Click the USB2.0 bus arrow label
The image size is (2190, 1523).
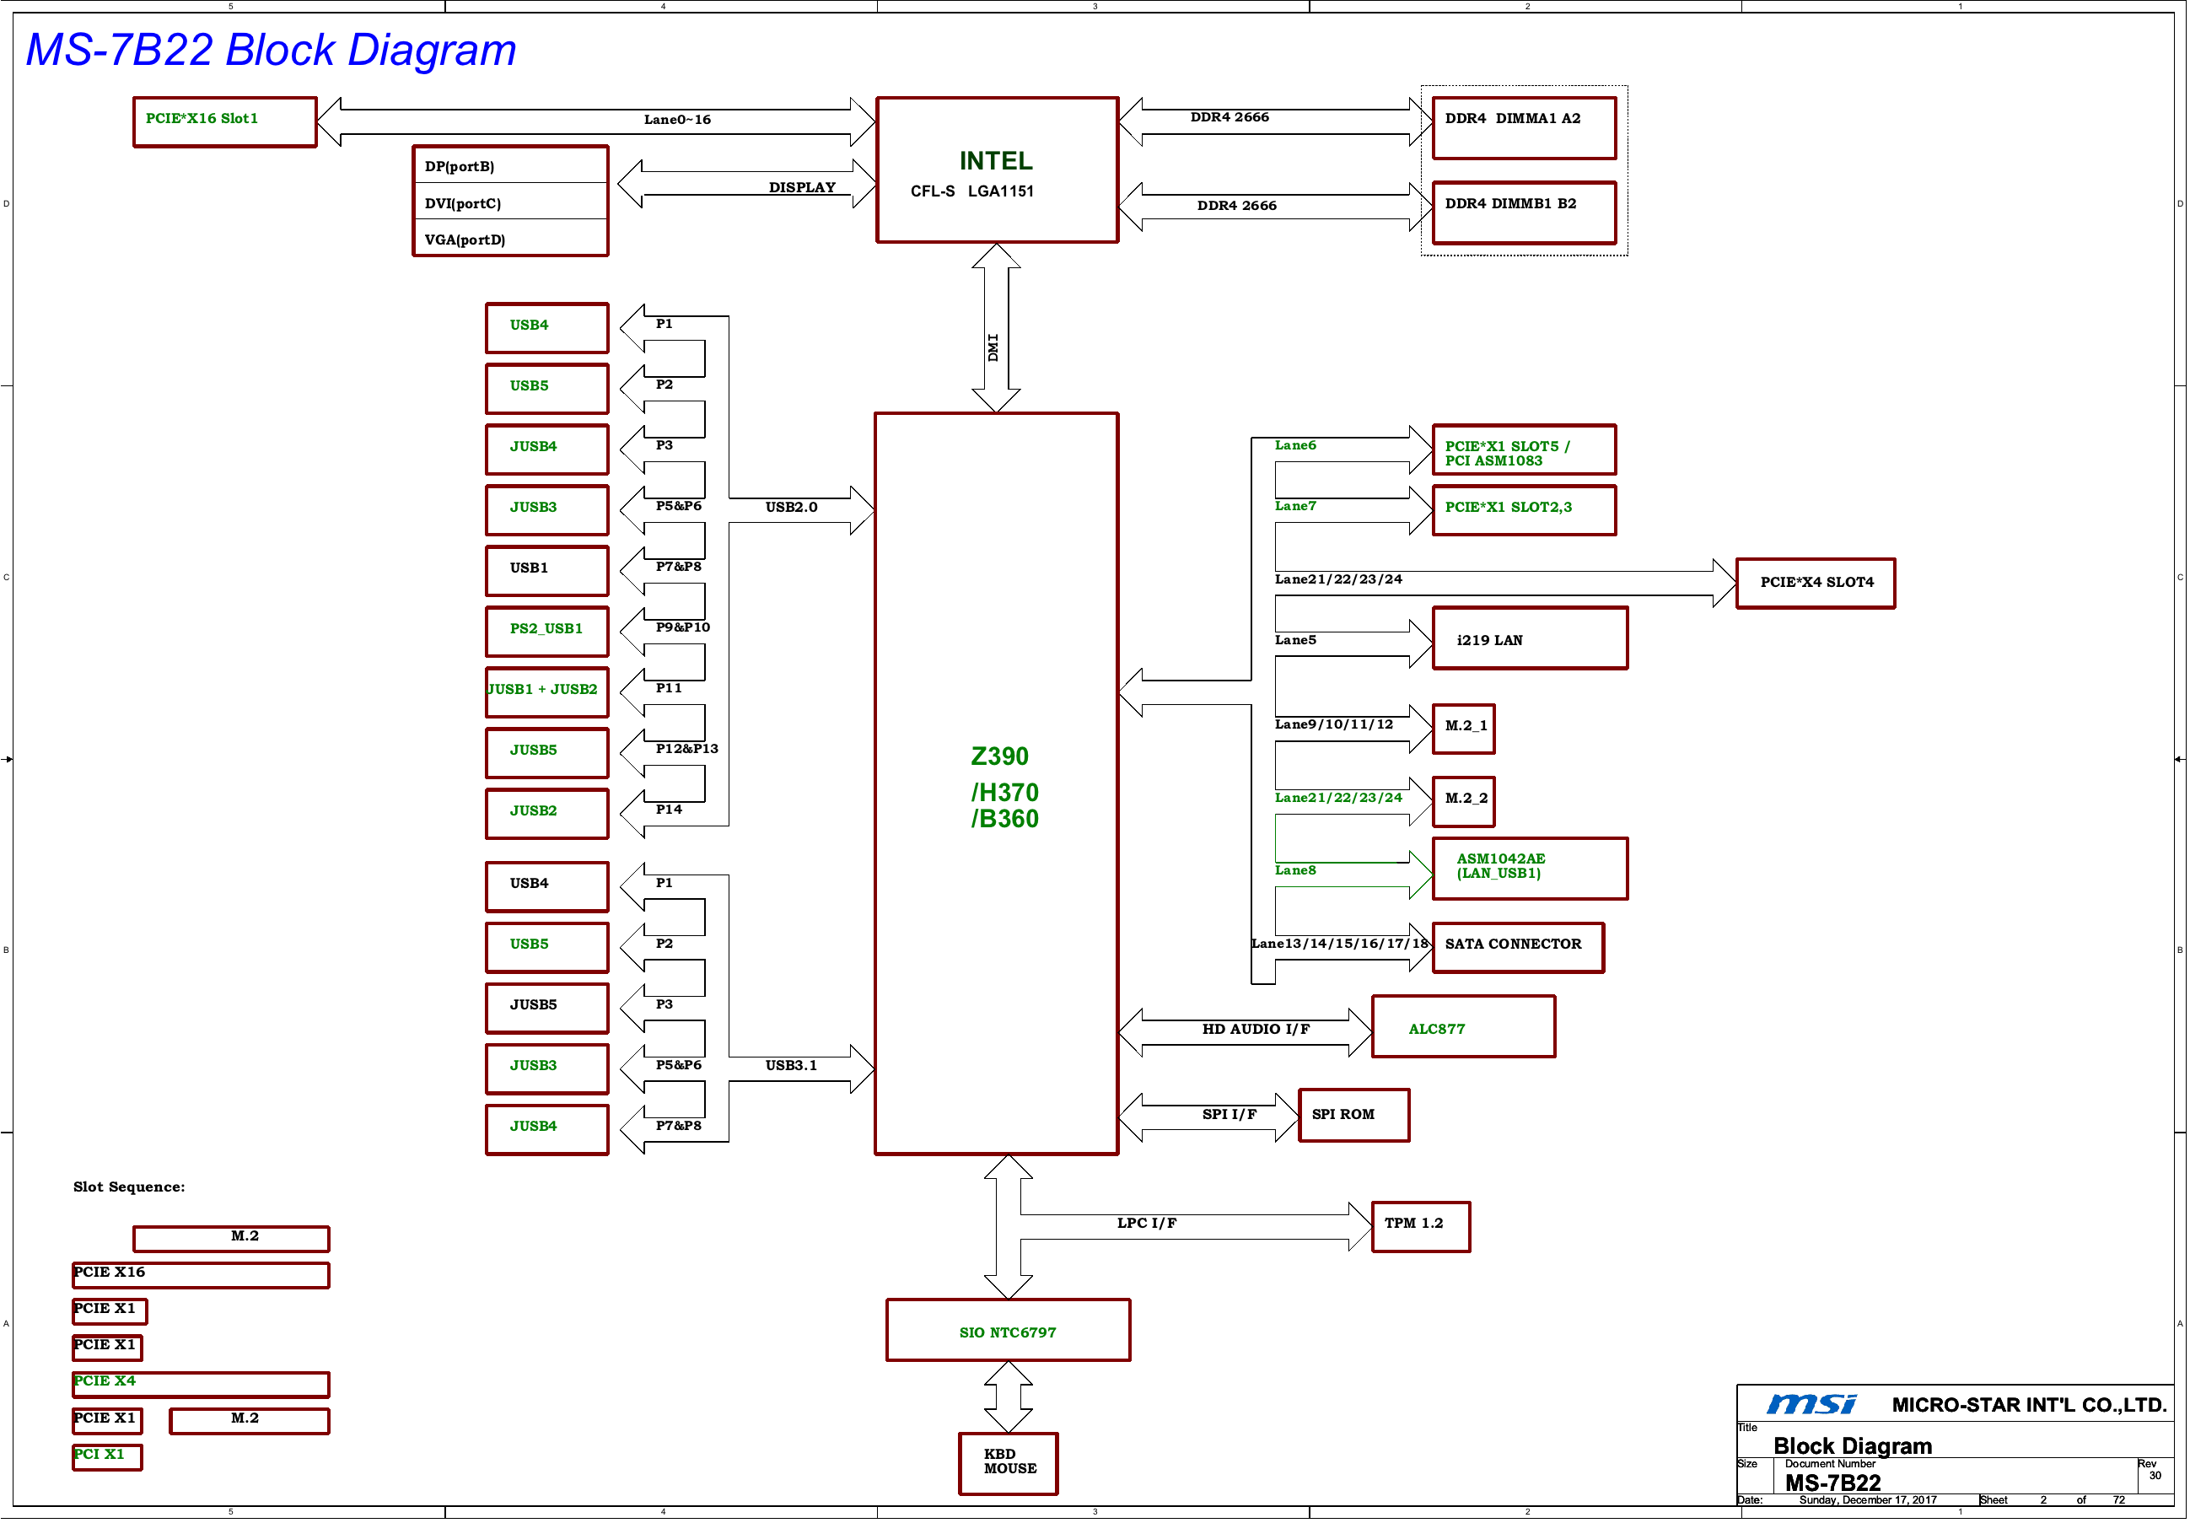click(791, 508)
